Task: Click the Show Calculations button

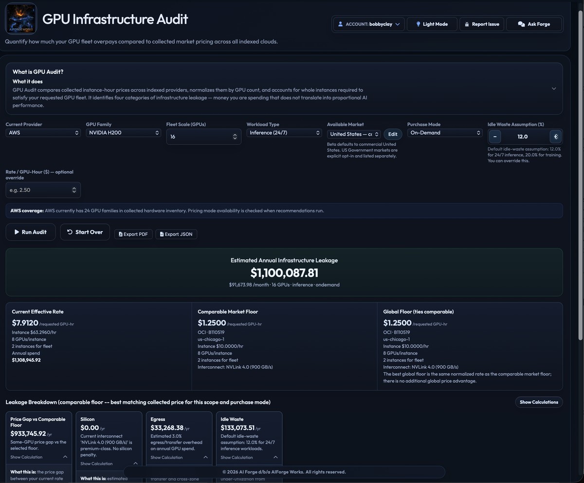Action: tap(539, 402)
